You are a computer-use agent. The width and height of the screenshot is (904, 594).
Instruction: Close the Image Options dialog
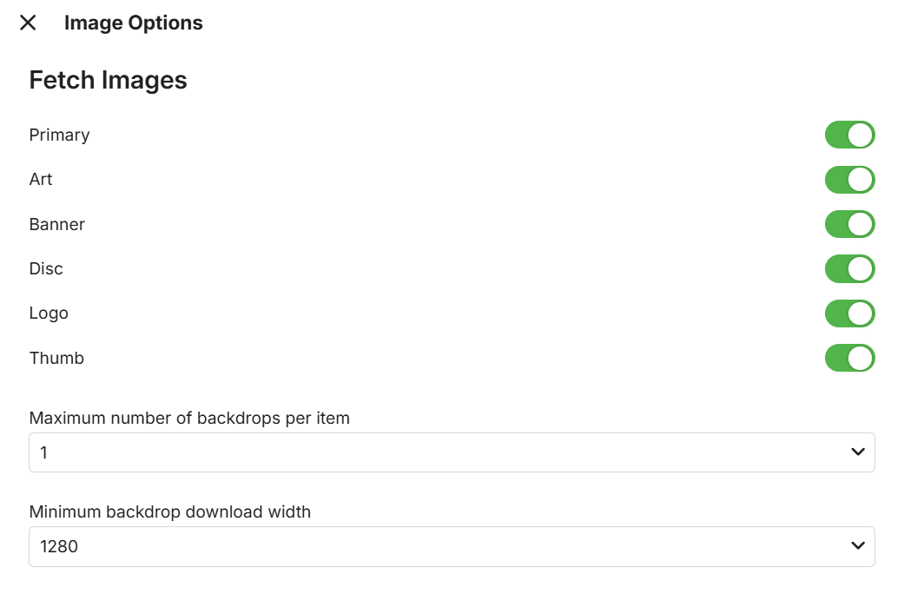pyautogui.click(x=28, y=23)
